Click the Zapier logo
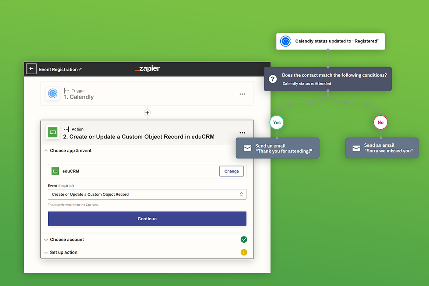 [147, 68]
